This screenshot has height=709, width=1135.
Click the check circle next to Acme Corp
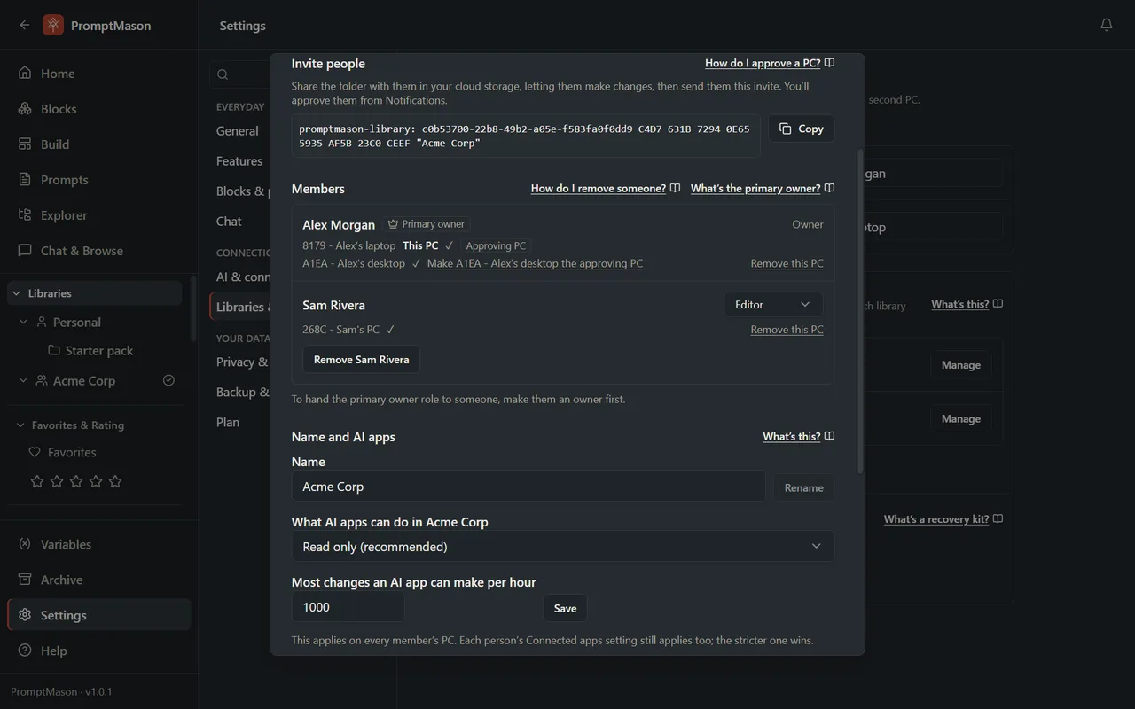pyautogui.click(x=168, y=380)
